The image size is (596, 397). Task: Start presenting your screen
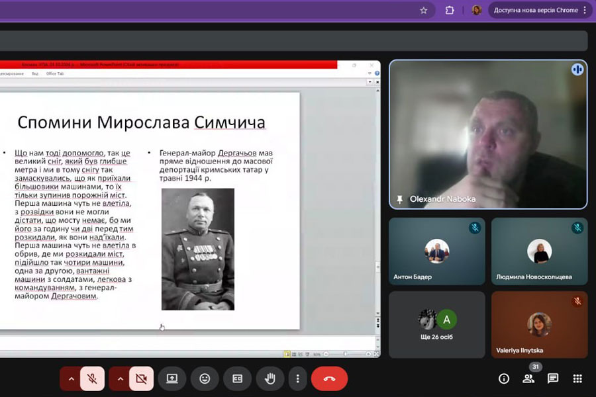172,378
